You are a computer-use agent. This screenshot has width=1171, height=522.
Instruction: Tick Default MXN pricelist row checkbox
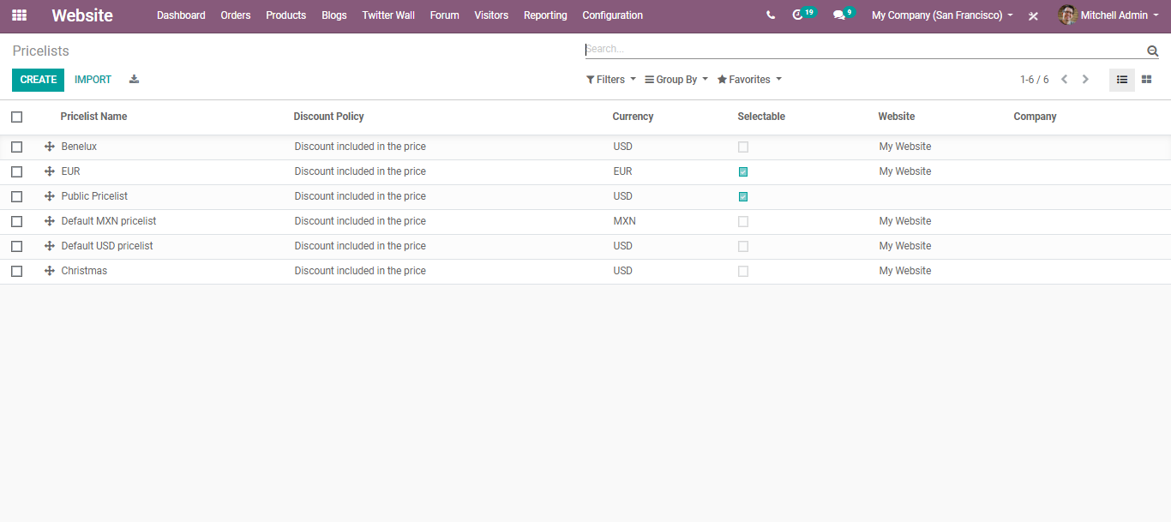16,221
